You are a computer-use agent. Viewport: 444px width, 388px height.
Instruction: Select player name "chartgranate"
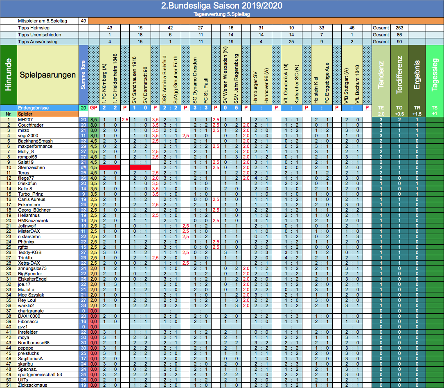31,311
